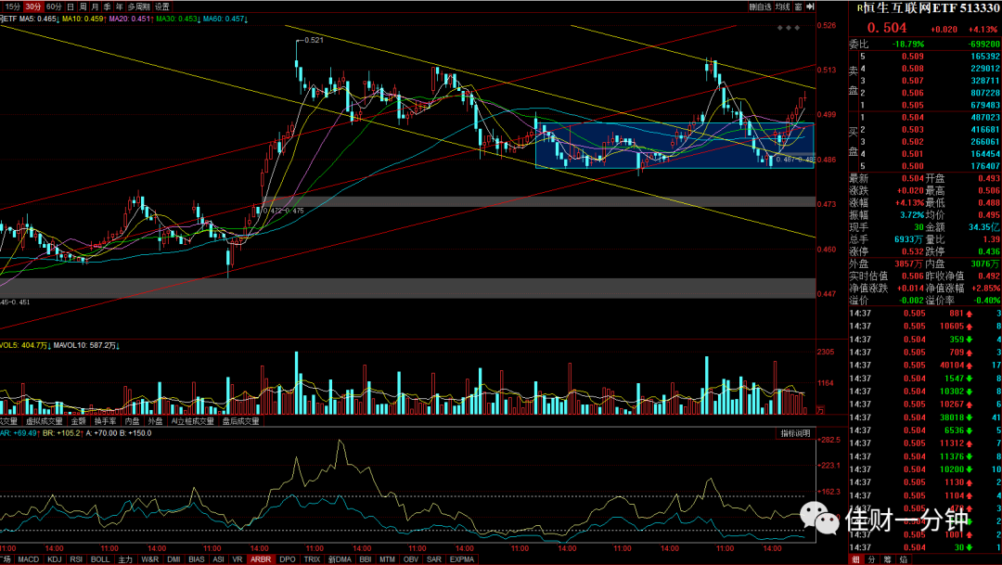This screenshot has width=1002, height=565.
Task: Switch volume panel to 外盘
Action: [x=155, y=421]
